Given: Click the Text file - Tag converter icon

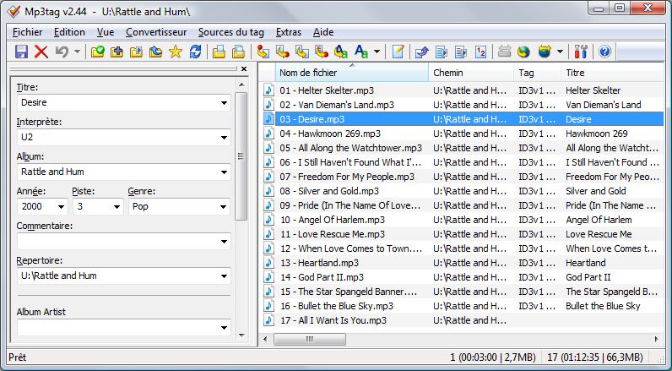Looking at the screenshot, I should point(322,52).
